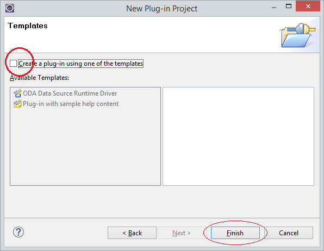Minimize the New Plug-in Project window
This screenshot has height=251, width=324.
(x=274, y=8)
